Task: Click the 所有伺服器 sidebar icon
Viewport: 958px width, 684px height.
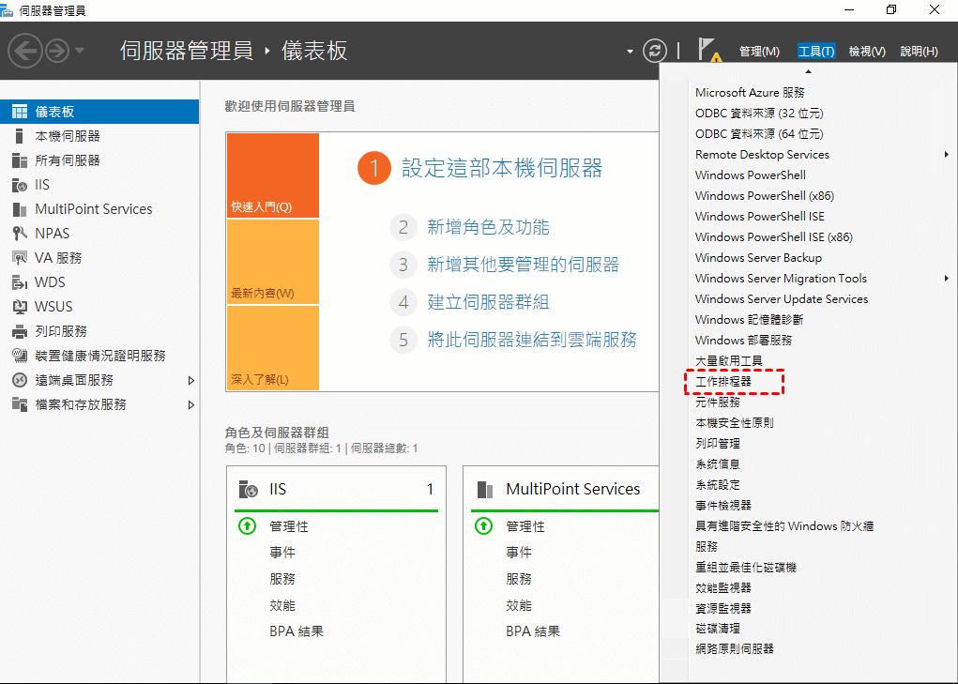Action: pyautogui.click(x=20, y=160)
